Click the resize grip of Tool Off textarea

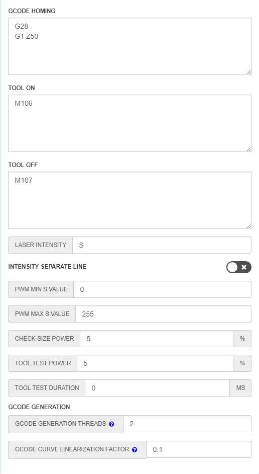[x=248, y=226]
